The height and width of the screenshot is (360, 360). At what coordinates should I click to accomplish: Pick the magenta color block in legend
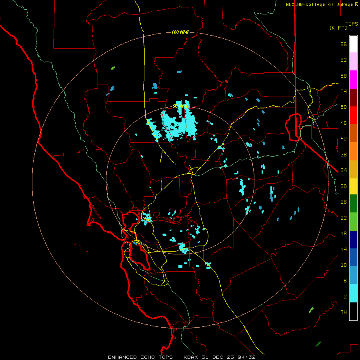pyautogui.click(x=353, y=80)
